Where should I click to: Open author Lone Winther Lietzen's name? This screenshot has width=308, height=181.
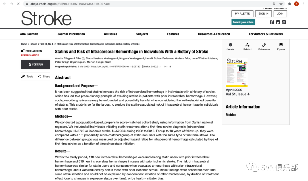tap(204, 58)
